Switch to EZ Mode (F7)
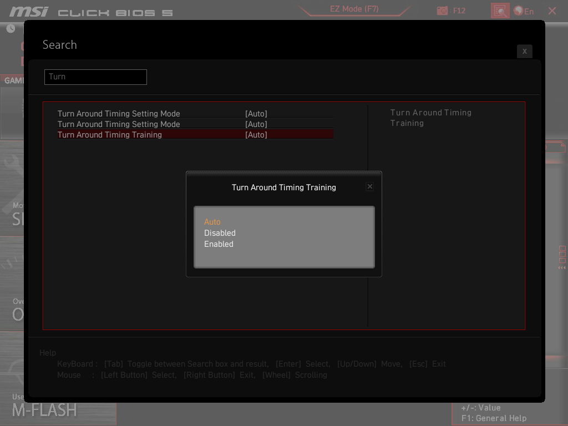Screen dimensions: 568x426 pyautogui.click(x=354, y=9)
